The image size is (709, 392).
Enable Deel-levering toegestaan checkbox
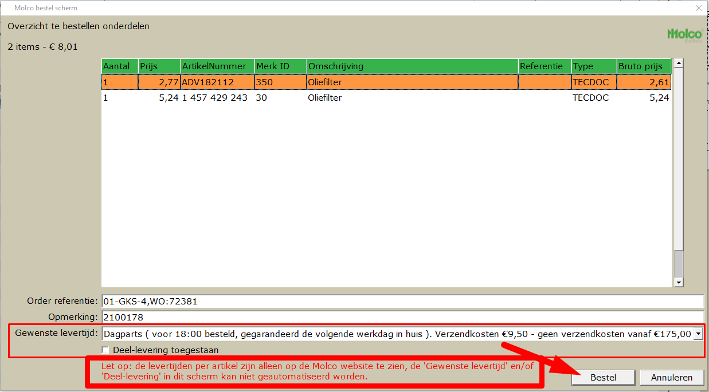(105, 350)
